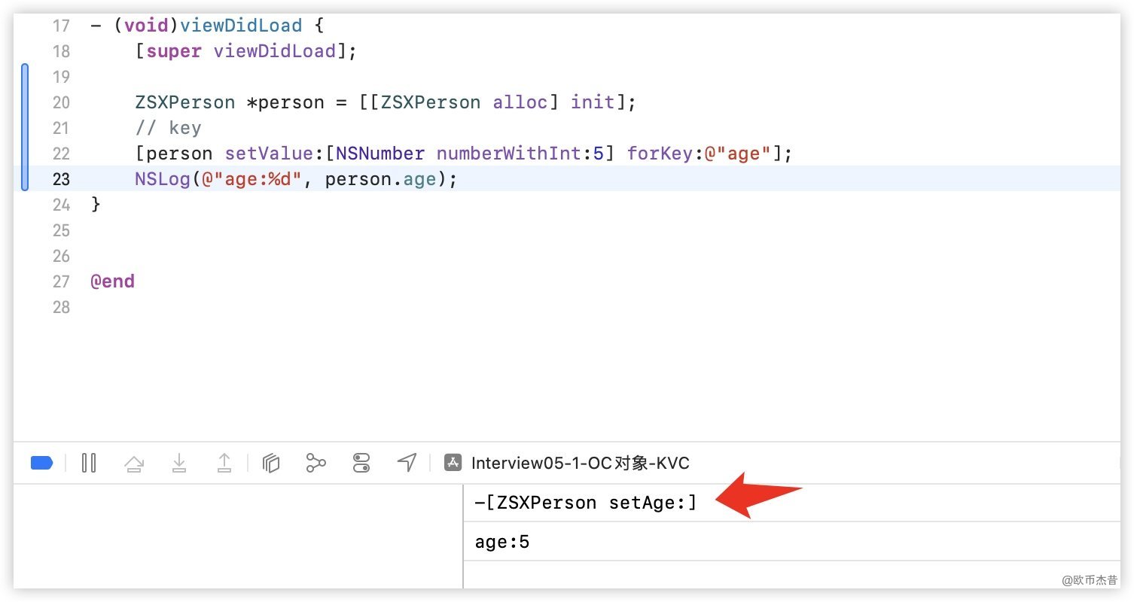The image size is (1134, 602).
Task: Click the @end keyword on line 27
Action: pos(112,281)
